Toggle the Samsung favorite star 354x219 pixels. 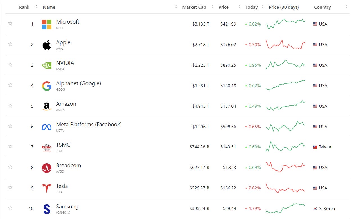point(10,208)
